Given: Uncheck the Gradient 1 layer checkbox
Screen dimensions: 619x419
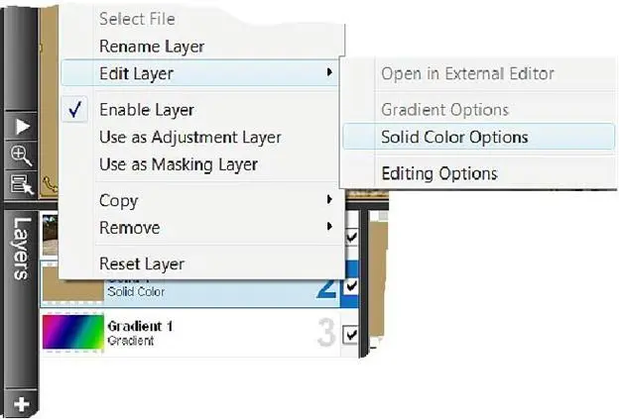Looking at the screenshot, I should click(351, 336).
